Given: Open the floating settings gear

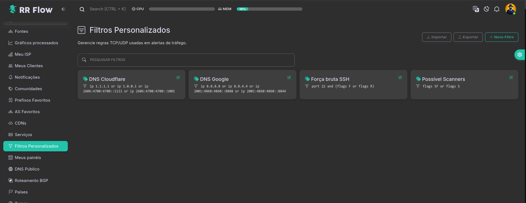Looking at the screenshot, I should pyautogui.click(x=519, y=55).
